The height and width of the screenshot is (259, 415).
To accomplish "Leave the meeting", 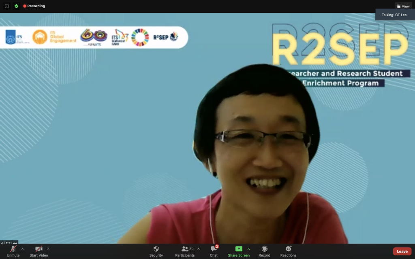I will coord(402,251).
